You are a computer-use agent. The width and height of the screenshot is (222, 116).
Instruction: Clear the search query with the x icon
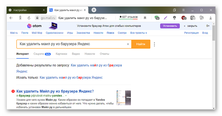click(x=128, y=44)
